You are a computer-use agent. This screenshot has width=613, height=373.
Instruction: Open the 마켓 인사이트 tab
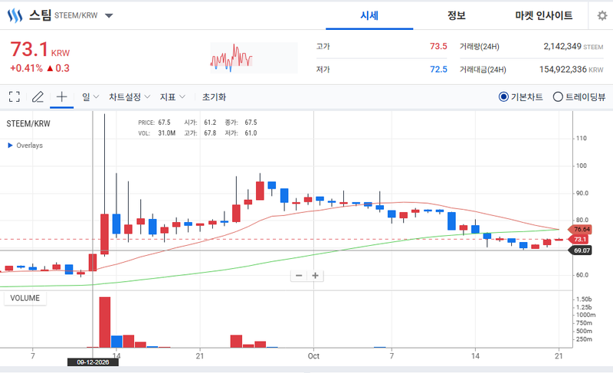[x=543, y=15]
